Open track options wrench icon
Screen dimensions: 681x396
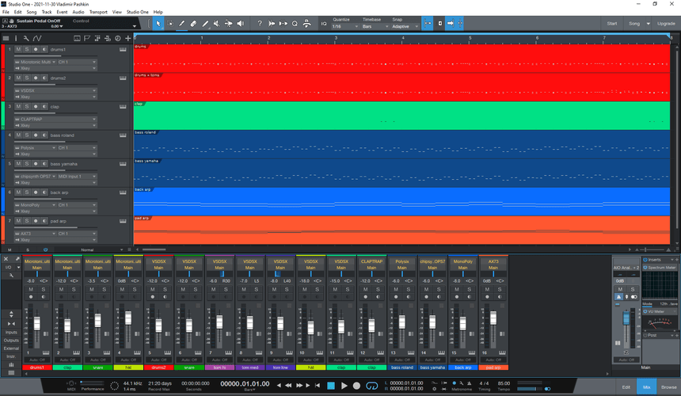point(26,39)
